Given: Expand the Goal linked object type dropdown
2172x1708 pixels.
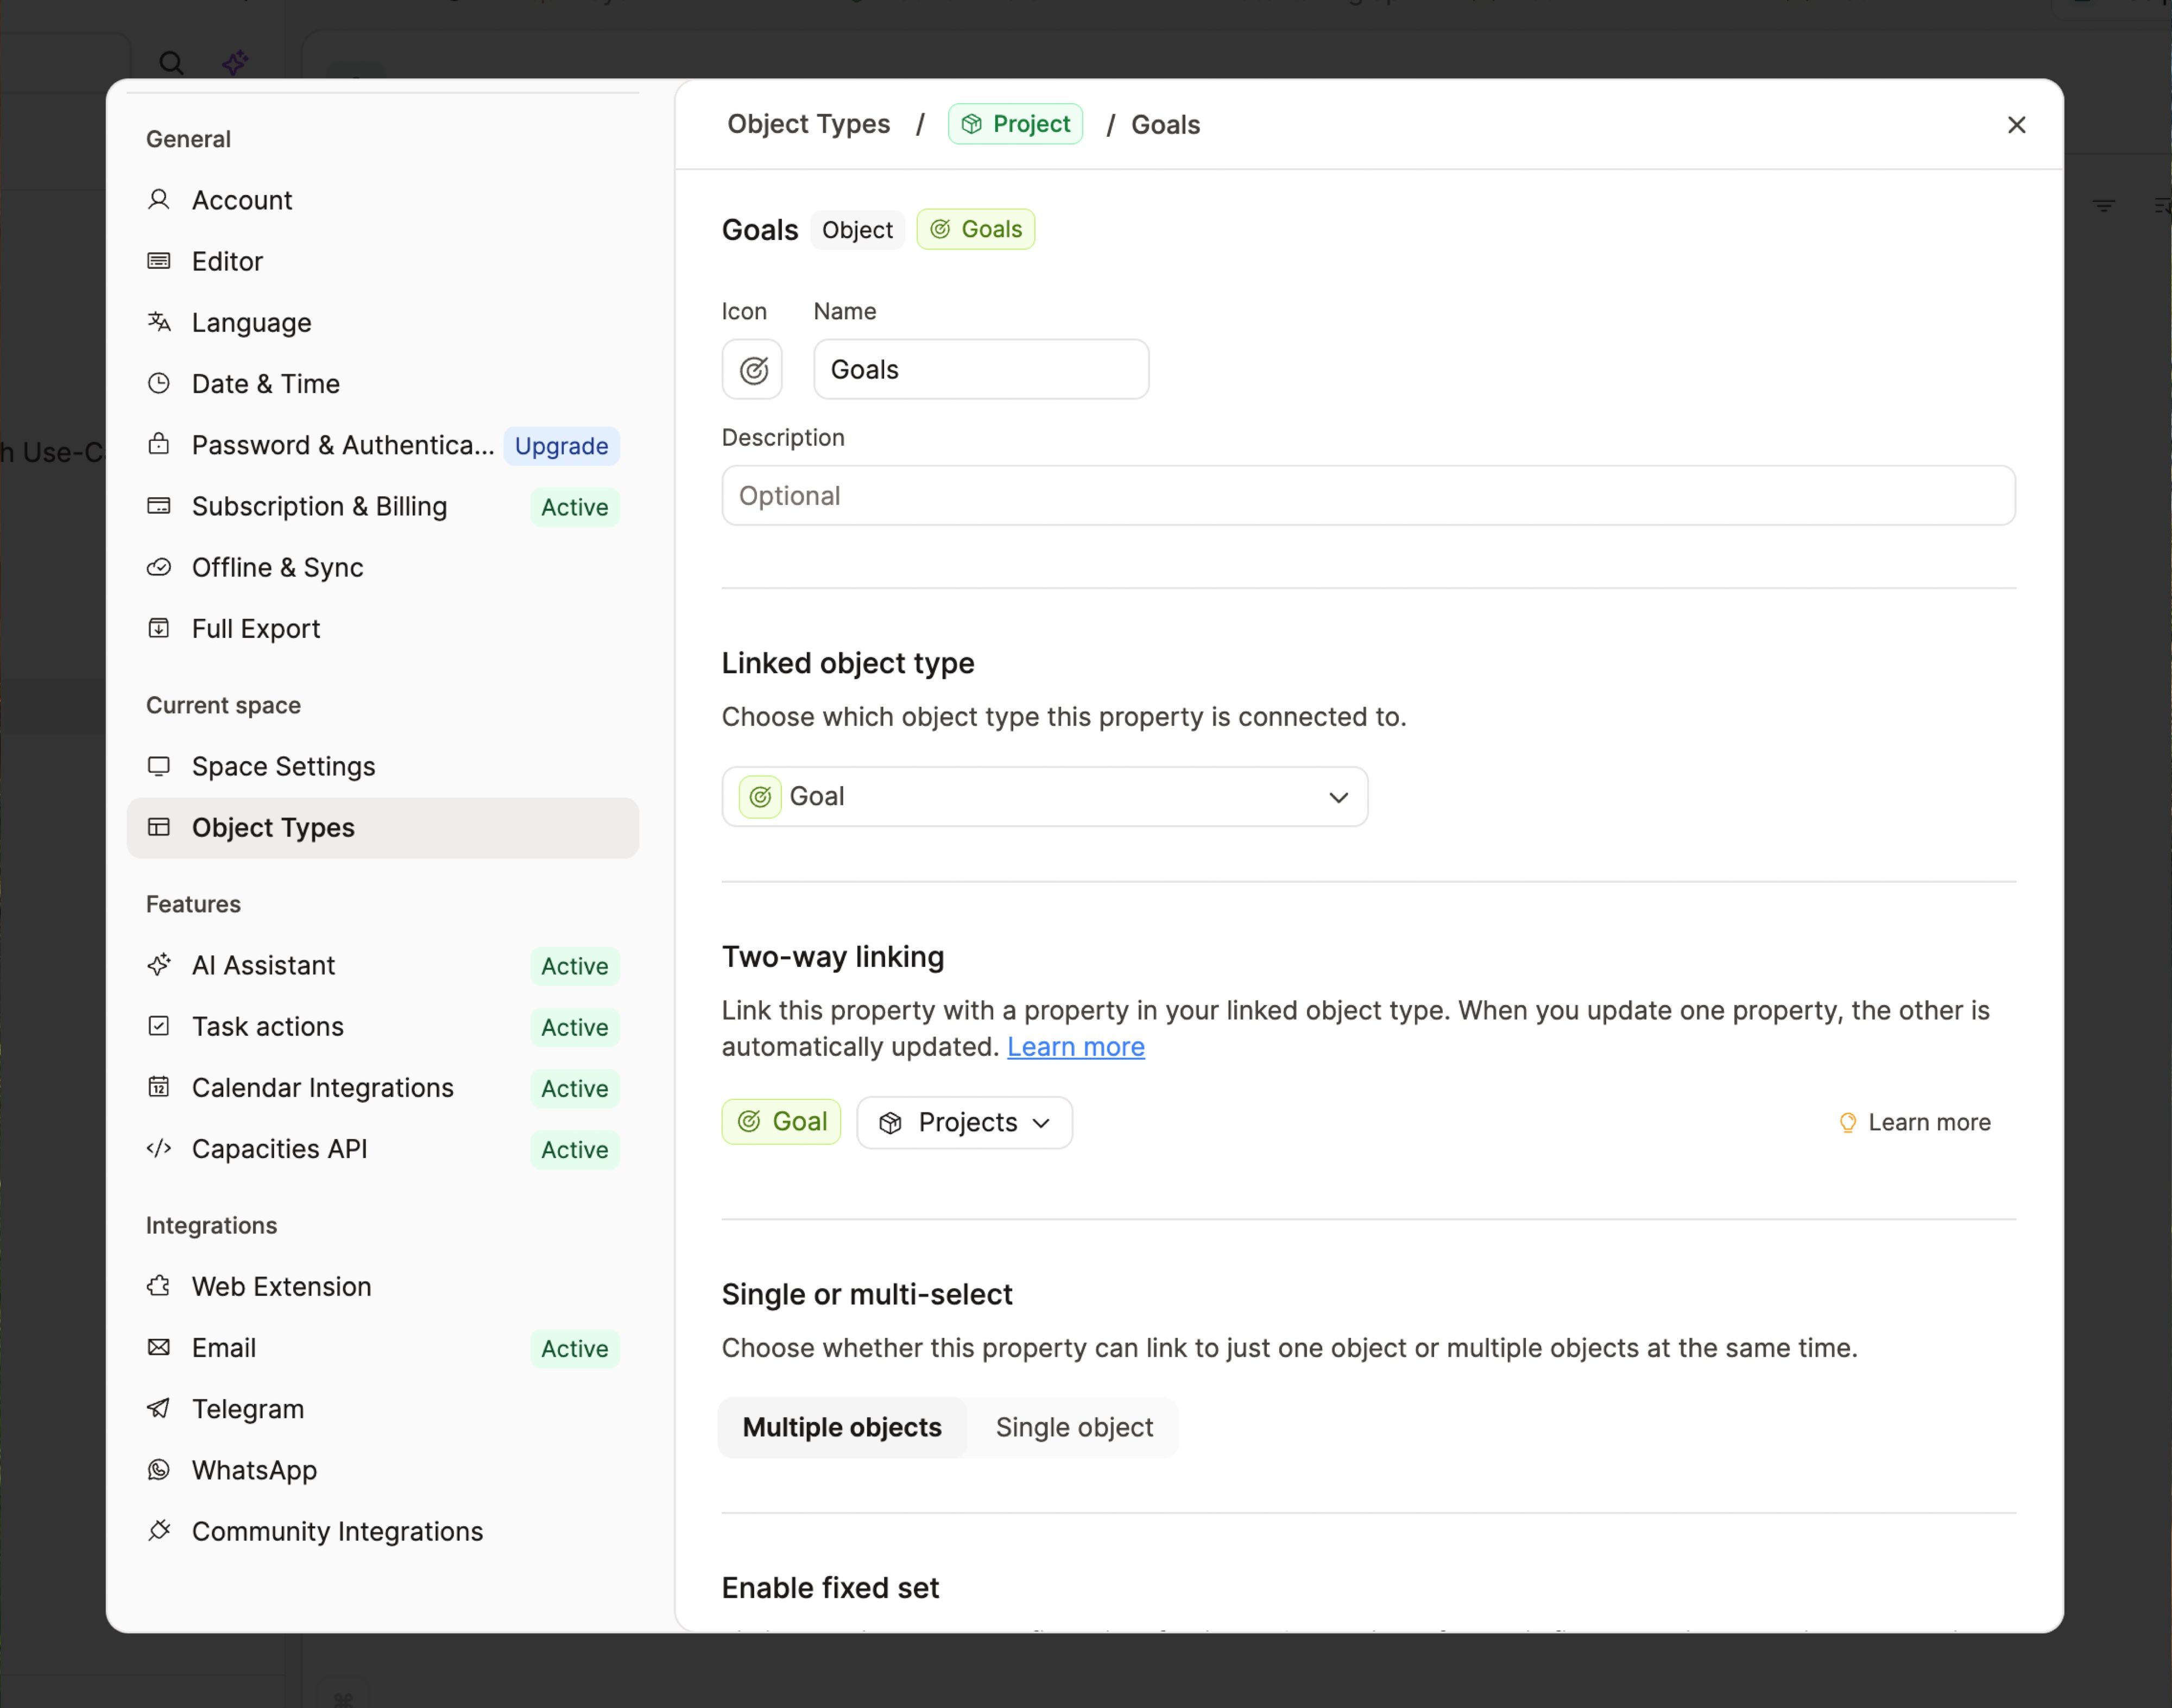Looking at the screenshot, I should click(1044, 797).
